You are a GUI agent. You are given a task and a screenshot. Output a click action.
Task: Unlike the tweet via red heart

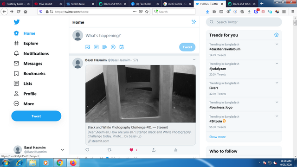(131, 150)
